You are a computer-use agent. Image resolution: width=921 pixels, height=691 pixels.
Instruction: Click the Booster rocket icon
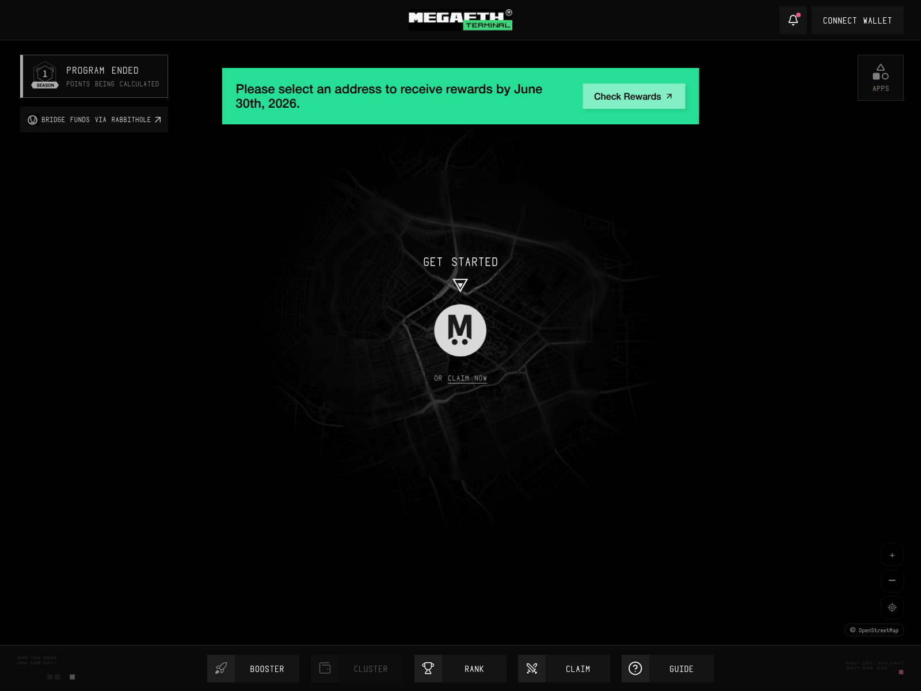[221, 669]
